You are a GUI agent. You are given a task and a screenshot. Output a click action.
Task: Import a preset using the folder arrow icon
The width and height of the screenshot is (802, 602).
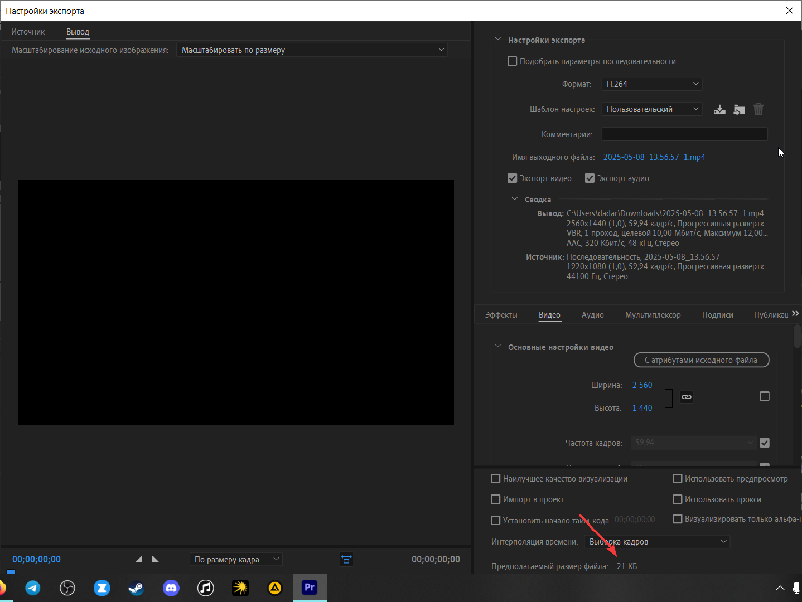coord(739,109)
